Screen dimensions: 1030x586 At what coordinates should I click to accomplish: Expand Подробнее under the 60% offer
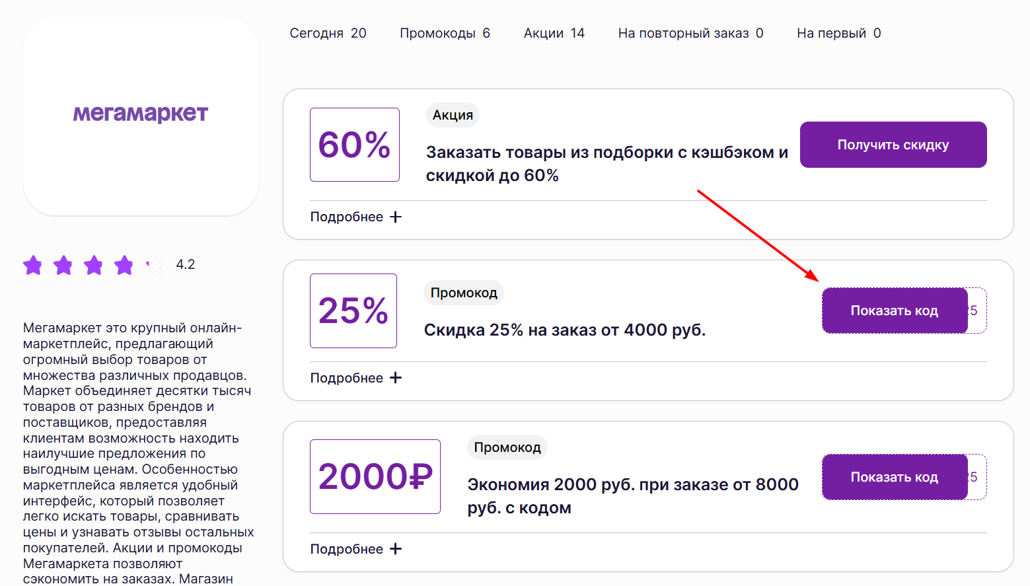tap(355, 216)
